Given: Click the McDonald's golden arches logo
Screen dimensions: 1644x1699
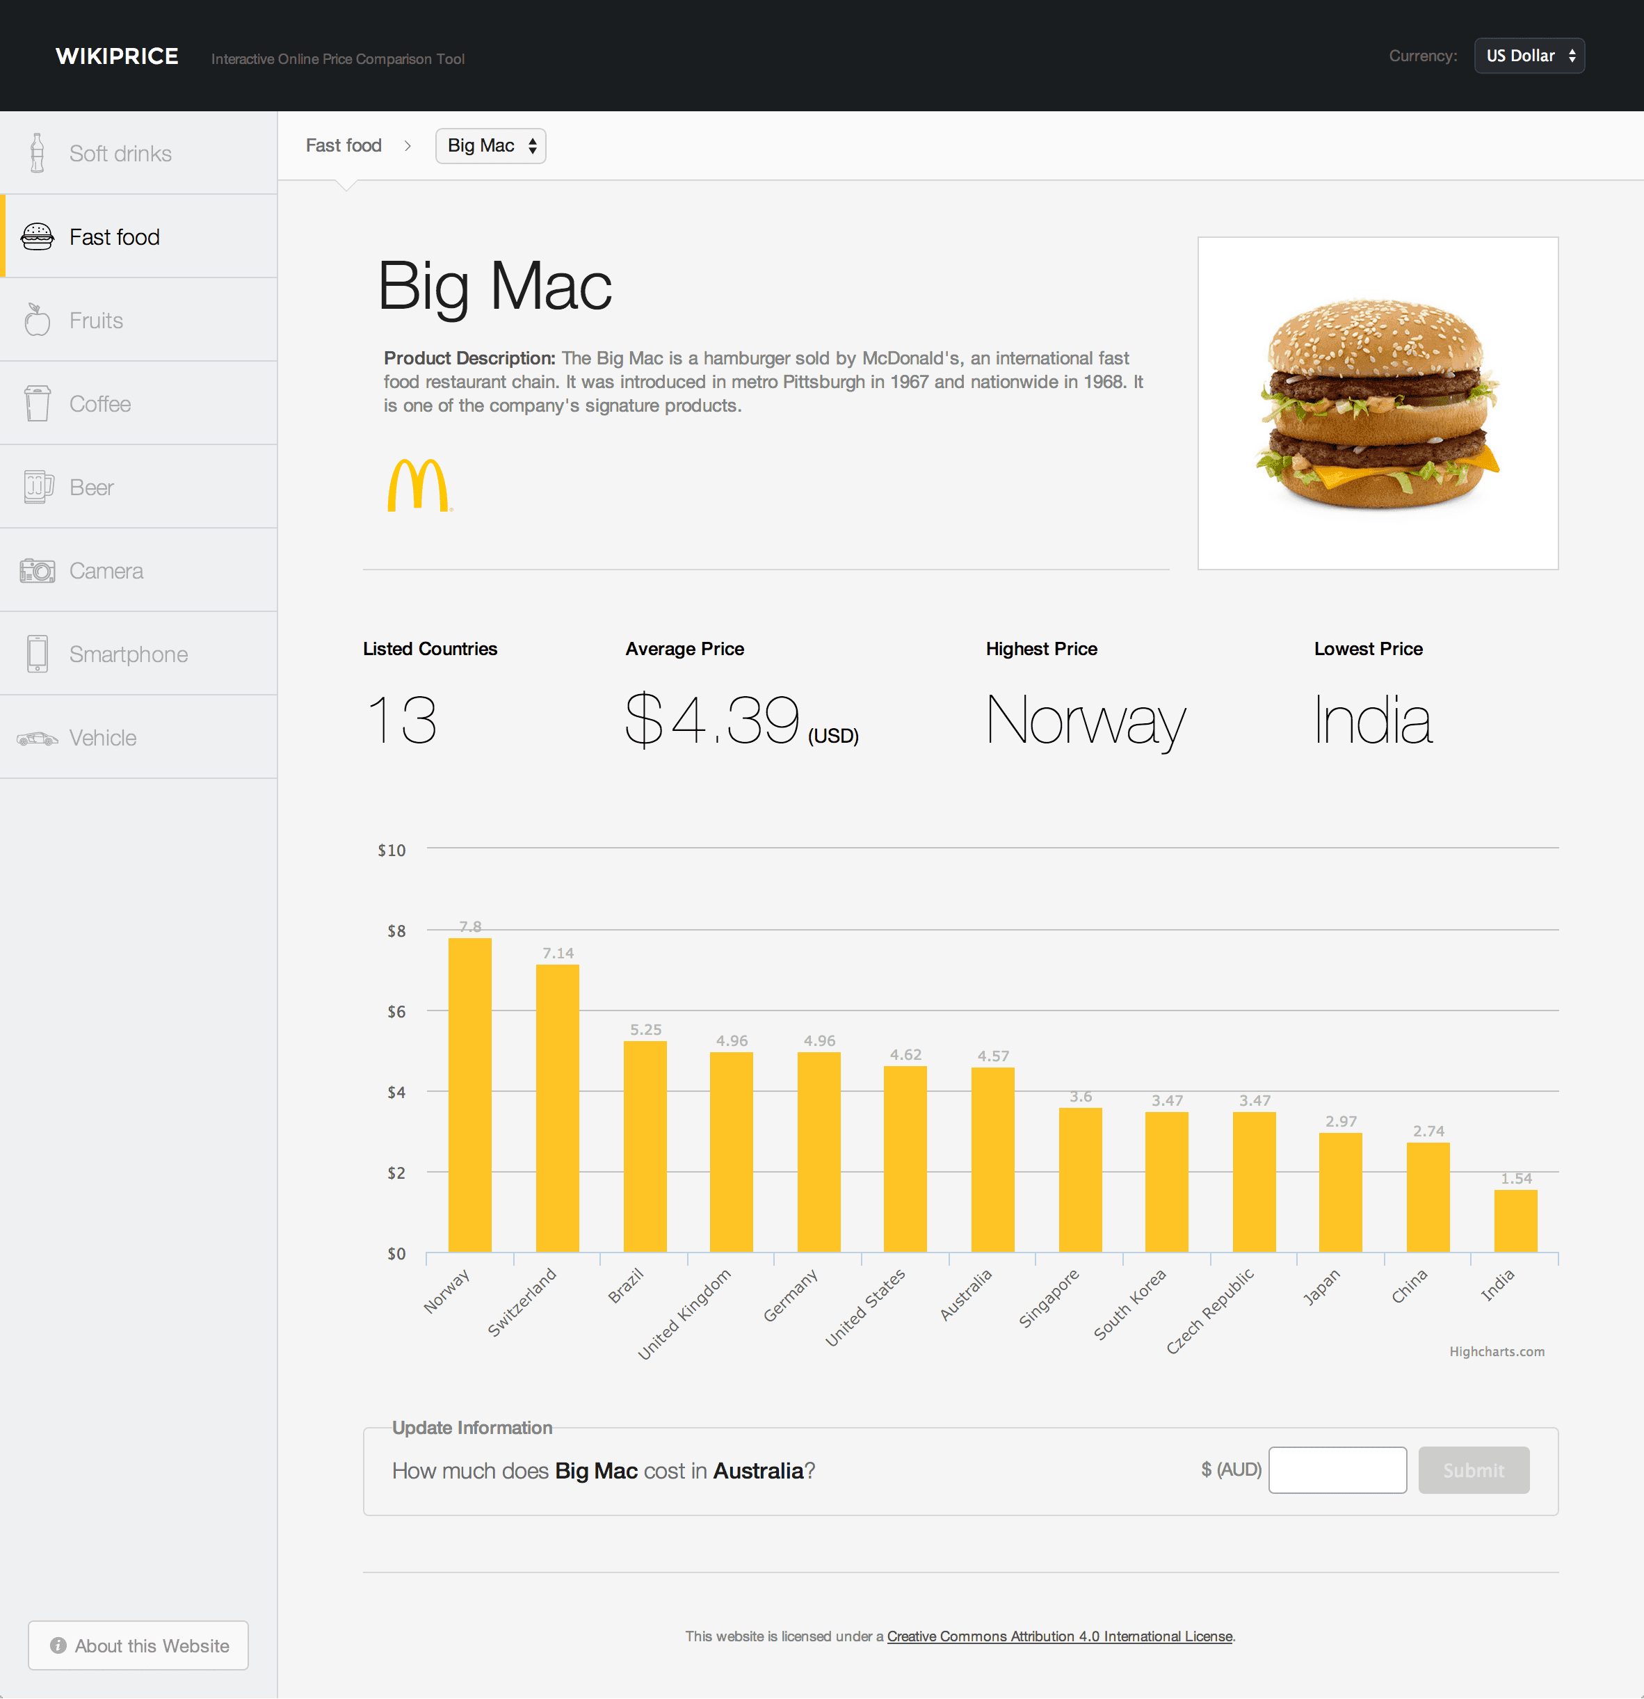Looking at the screenshot, I should coord(418,485).
